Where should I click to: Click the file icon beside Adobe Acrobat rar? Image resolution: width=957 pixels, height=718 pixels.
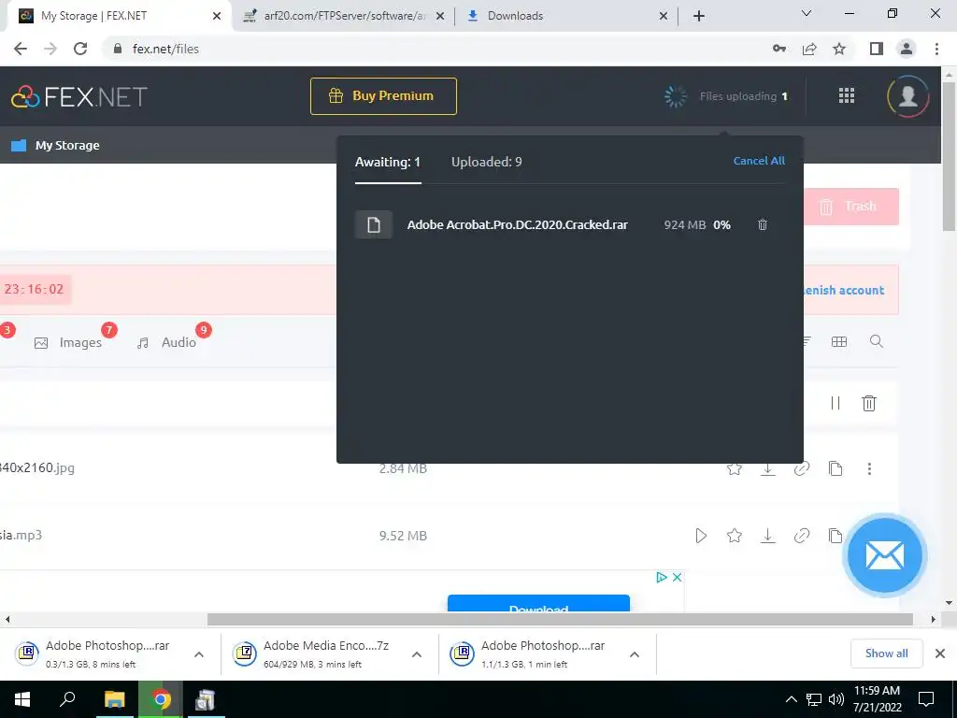click(374, 224)
